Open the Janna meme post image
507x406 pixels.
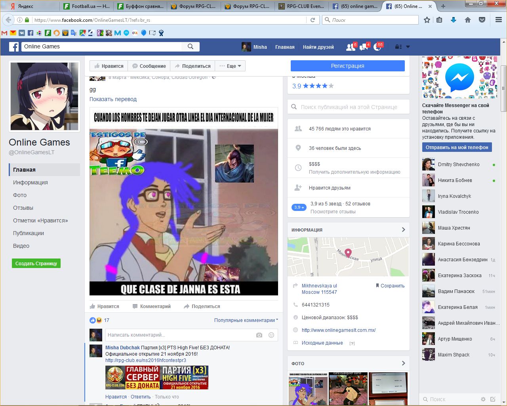184,201
